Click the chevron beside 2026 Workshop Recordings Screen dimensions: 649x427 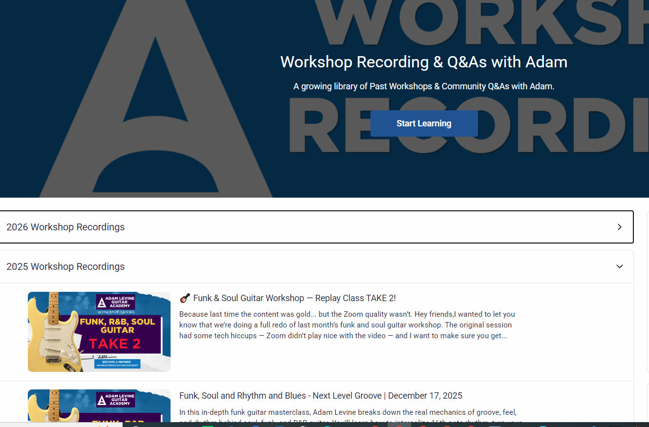pyautogui.click(x=620, y=227)
